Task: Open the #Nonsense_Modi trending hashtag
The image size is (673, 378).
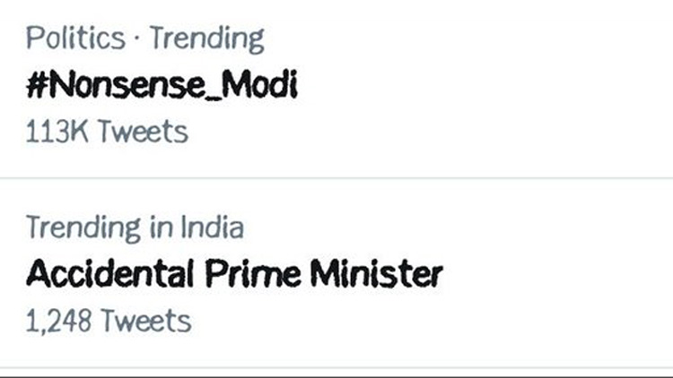Action: point(162,86)
